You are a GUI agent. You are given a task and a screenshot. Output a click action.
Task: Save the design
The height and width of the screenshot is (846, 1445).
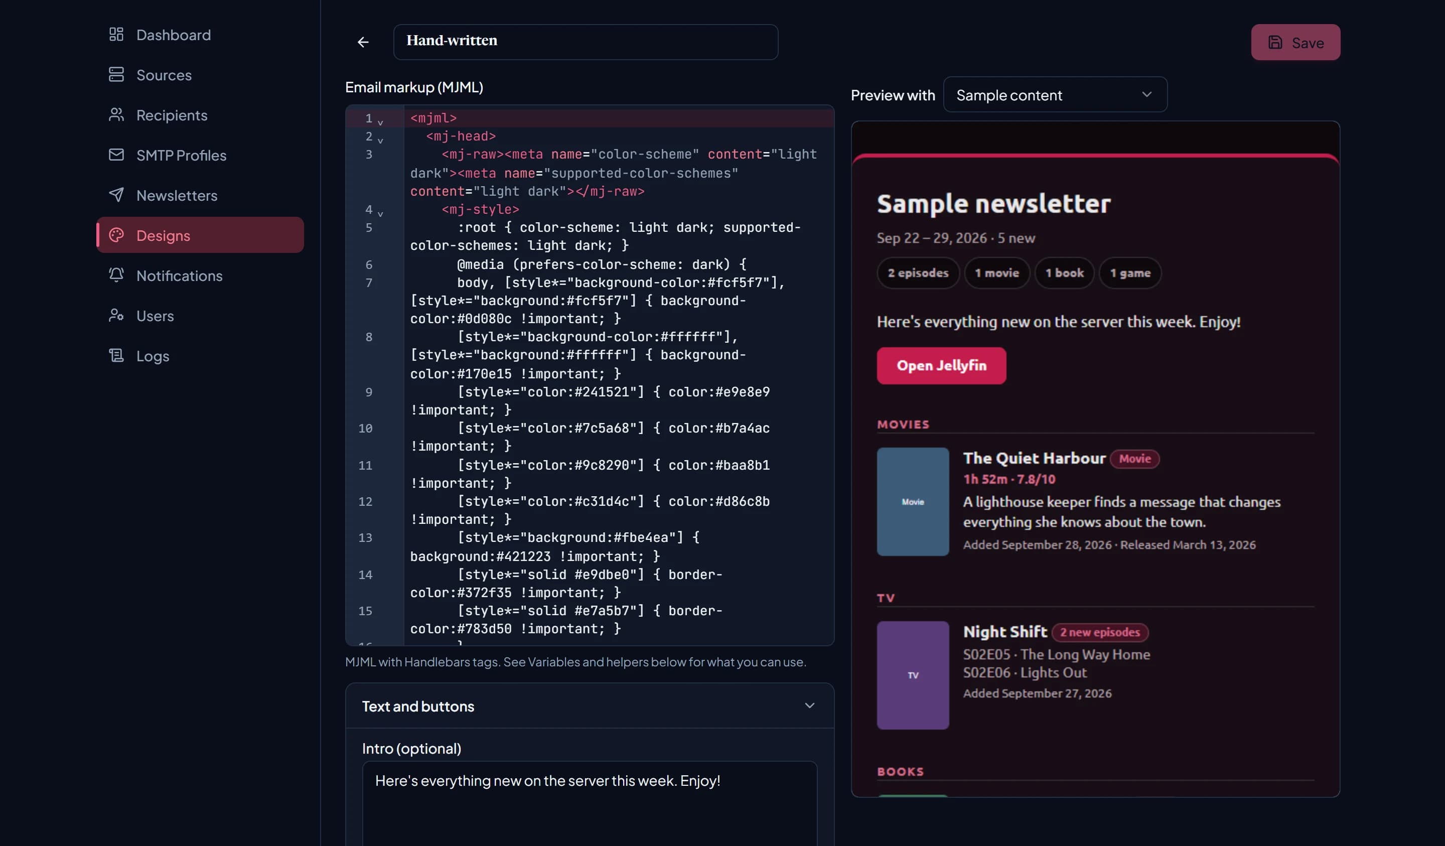1295,43
